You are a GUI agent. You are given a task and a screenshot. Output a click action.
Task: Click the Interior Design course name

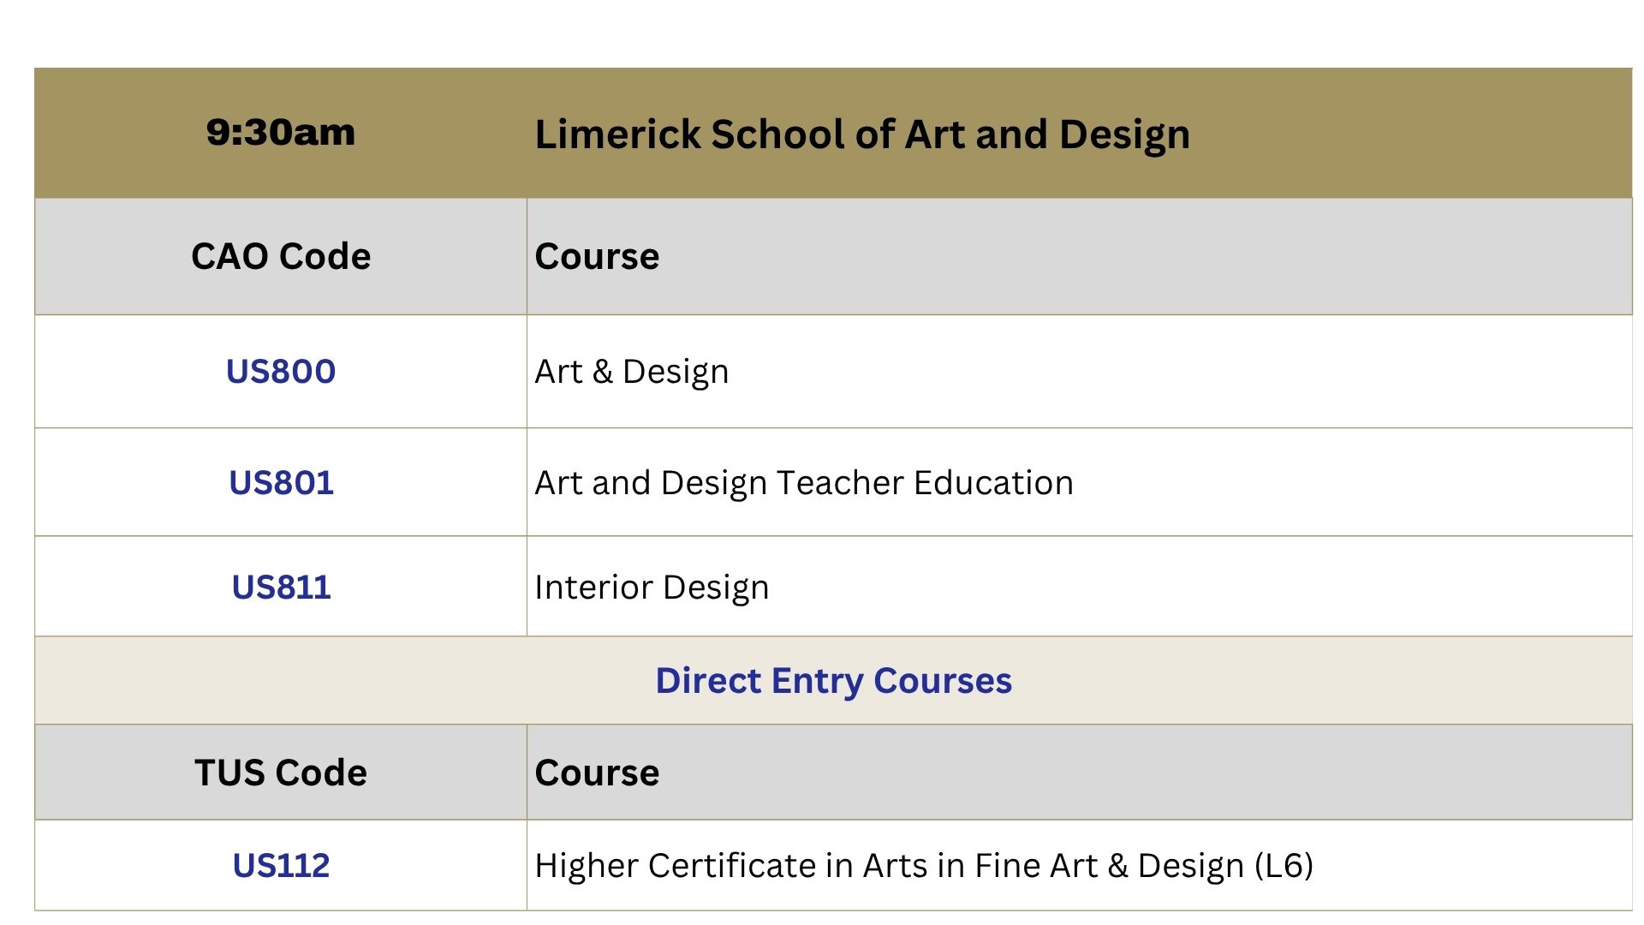(x=652, y=588)
